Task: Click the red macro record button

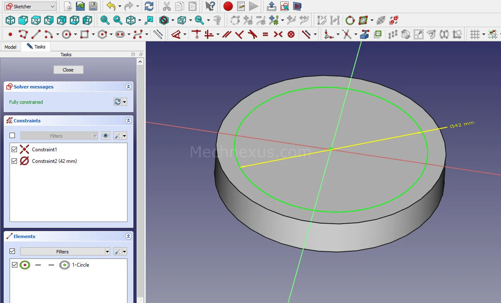Action: tap(228, 6)
